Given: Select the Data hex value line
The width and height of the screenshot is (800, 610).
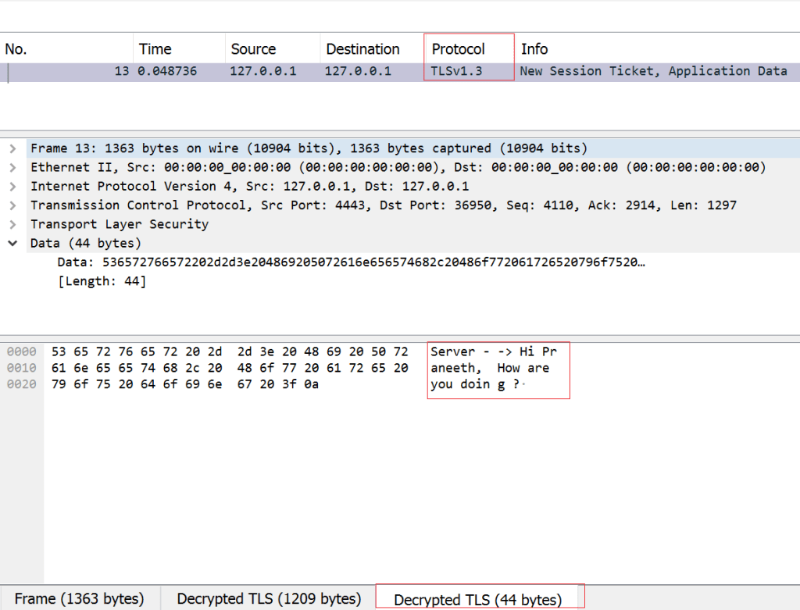Looking at the screenshot, I should [351, 262].
